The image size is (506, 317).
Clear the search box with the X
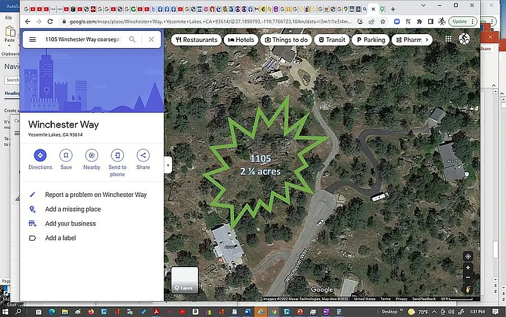pos(151,39)
